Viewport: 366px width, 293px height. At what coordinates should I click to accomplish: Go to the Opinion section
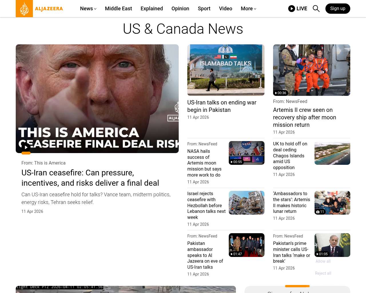180,9
